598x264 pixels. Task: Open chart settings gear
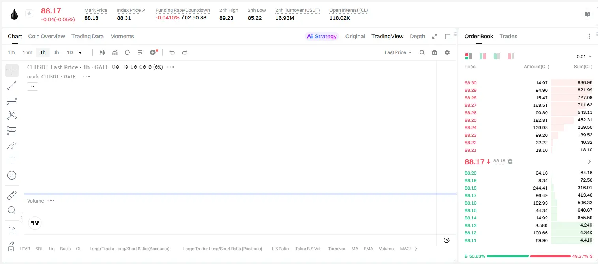pos(447,52)
